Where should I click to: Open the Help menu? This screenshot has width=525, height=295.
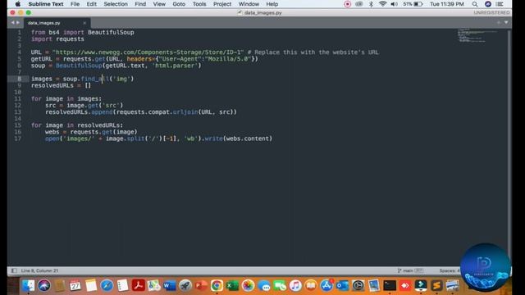pos(272,4)
